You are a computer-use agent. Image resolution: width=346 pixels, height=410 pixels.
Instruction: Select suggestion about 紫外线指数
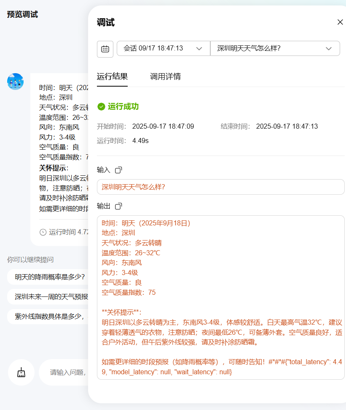click(51, 317)
